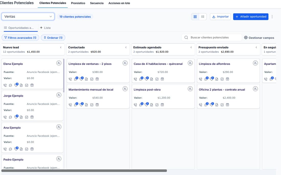Focus the Buscar clientes potenciales search field

tap(212, 37)
